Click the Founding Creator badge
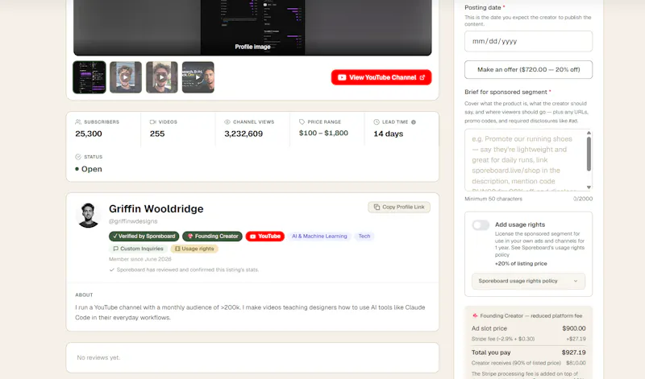Screen dimensions: 645x379 pyautogui.click(x=212, y=236)
